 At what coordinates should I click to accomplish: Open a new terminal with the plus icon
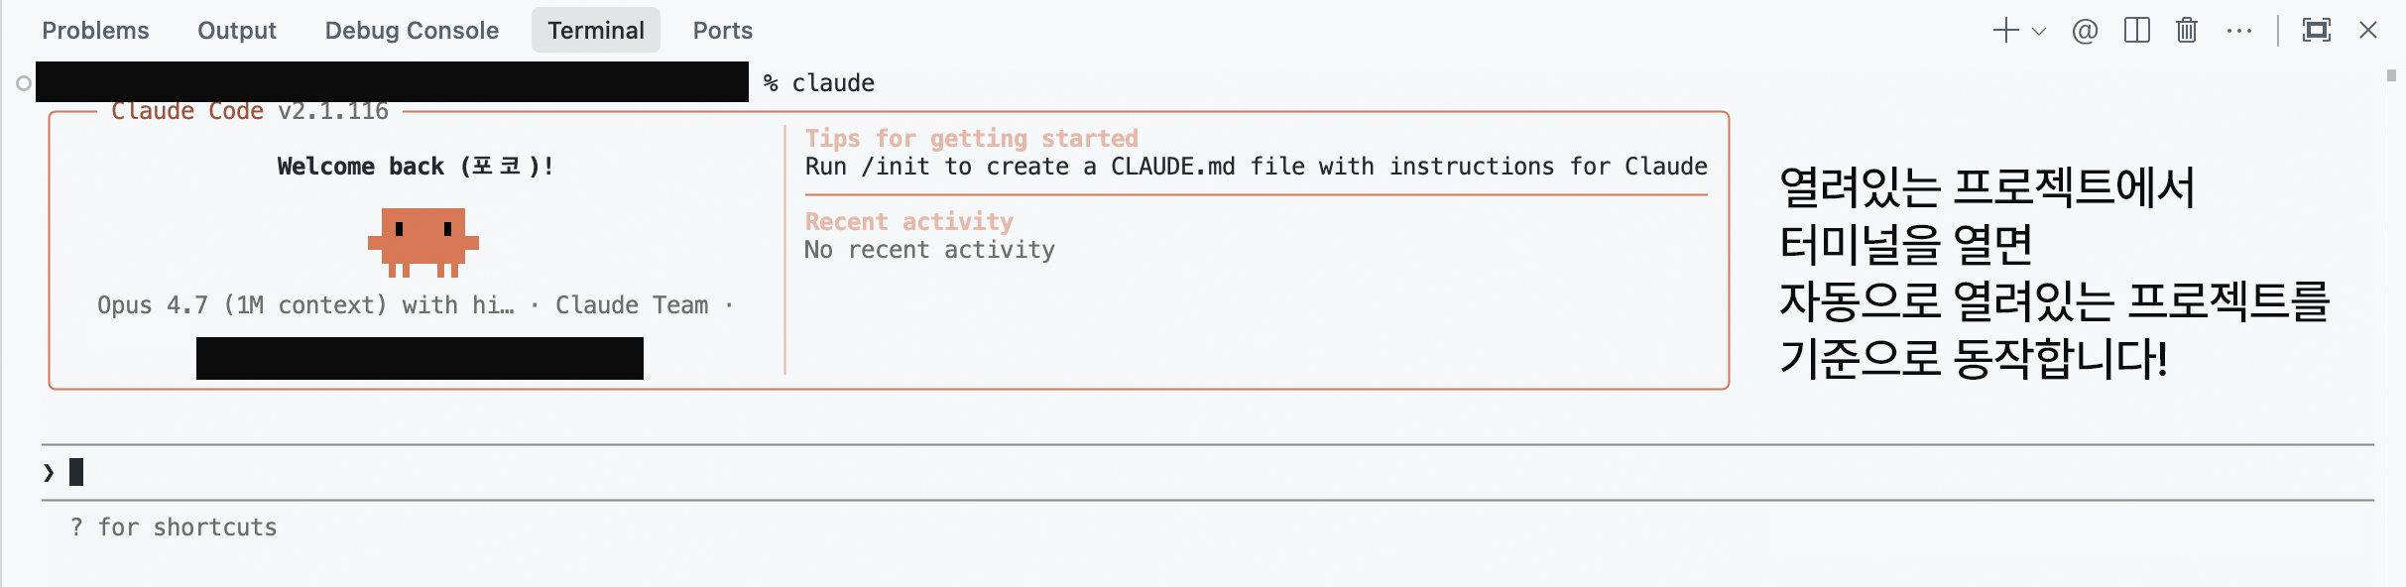[x=2005, y=31]
